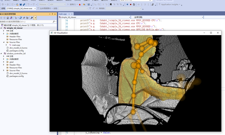225x135 pixels.
Task: Click Find in Files icon
Action: pos(84,4)
